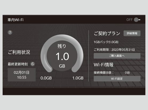Screen dimensions: 148x110
Task: Toggle the in-car Wi-Fi switch on
Action: (137, 20)
